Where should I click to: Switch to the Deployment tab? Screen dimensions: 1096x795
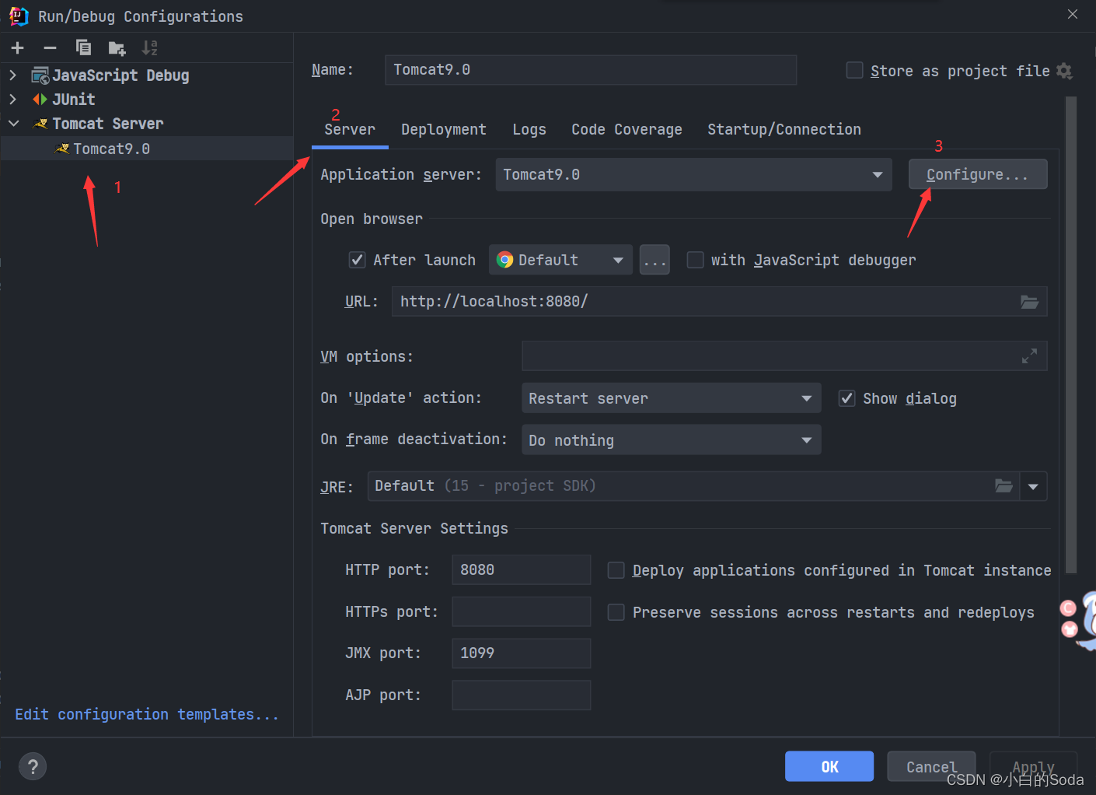pyautogui.click(x=444, y=130)
